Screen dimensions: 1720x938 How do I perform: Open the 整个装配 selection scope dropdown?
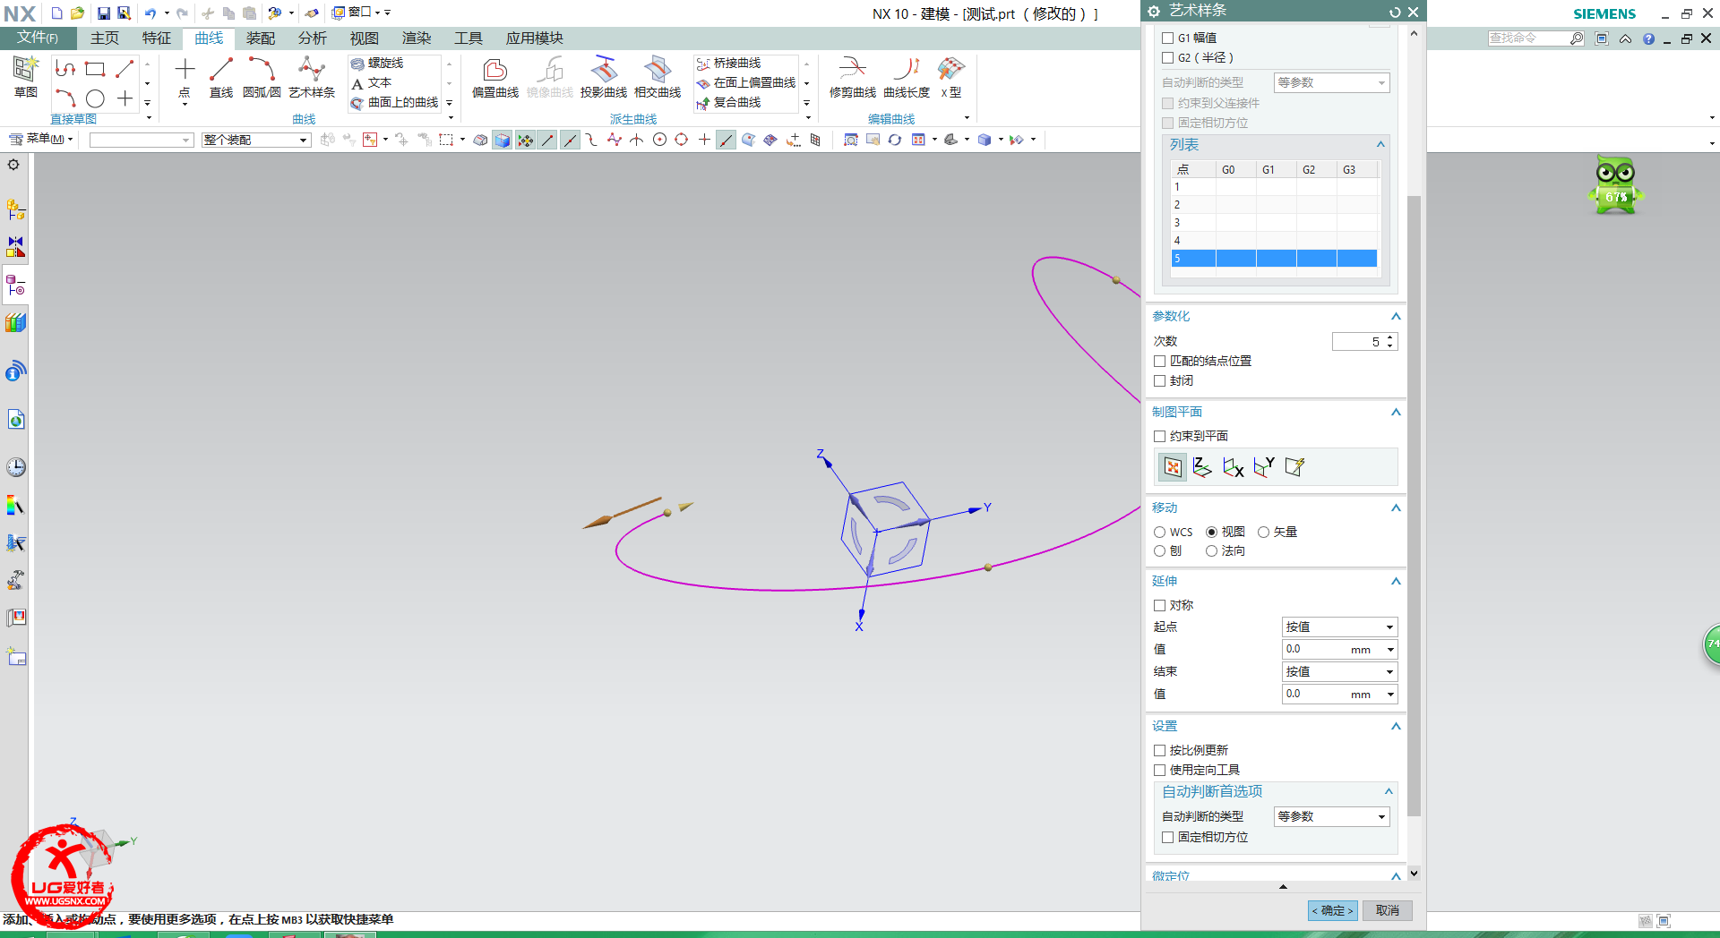pyautogui.click(x=255, y=140)
